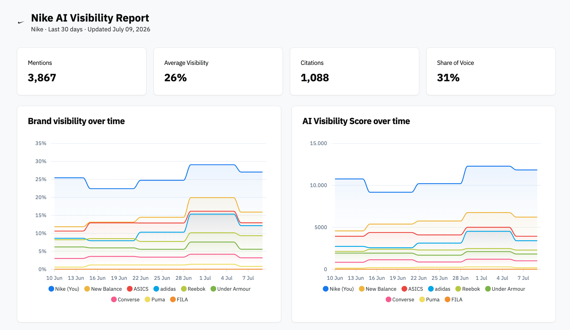This screenshot has width=570, height=330.
Task: Click the 5% y-axis label
Action: [42, 251]
